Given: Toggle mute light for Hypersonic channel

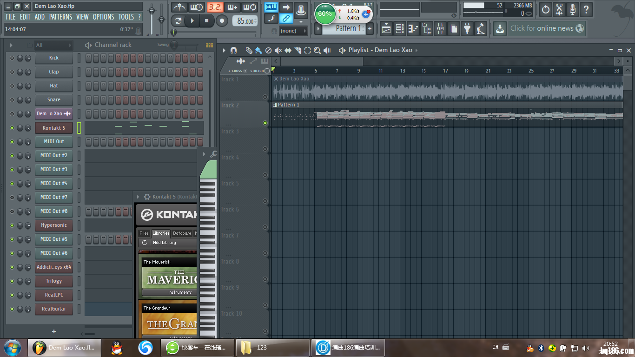Looking at the screenshot, I should pyautogui.click(x=12, y=225).
